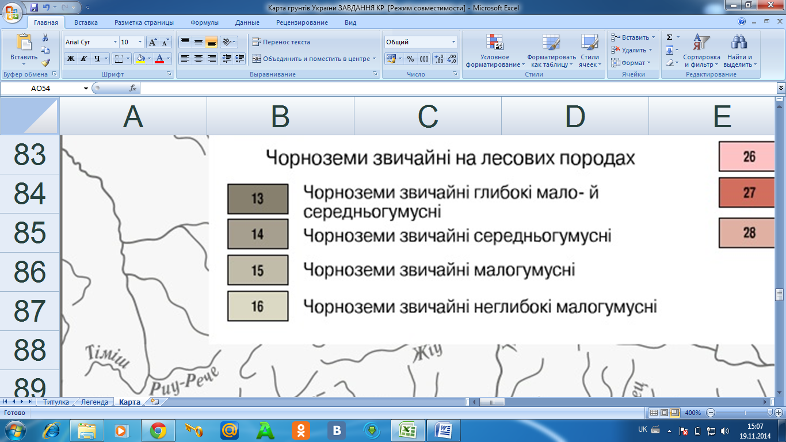Toggle bold (Ж) formatting
This screenshot has width=786, height=442.
[x=70, y=59]
